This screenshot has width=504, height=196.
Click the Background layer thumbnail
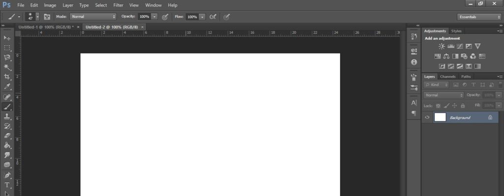[x=440, y=117]
